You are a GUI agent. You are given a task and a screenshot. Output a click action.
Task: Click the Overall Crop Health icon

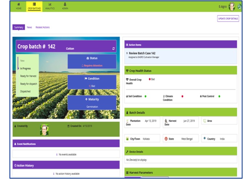click(127, 79)
